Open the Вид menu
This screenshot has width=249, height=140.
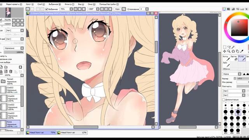pos(81,4)
